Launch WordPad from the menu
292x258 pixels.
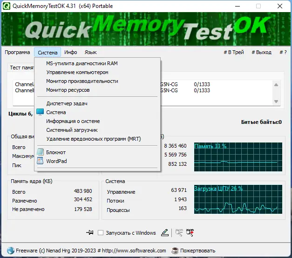[97, 161]
